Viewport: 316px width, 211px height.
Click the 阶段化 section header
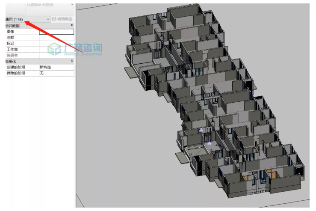(40, 61)
